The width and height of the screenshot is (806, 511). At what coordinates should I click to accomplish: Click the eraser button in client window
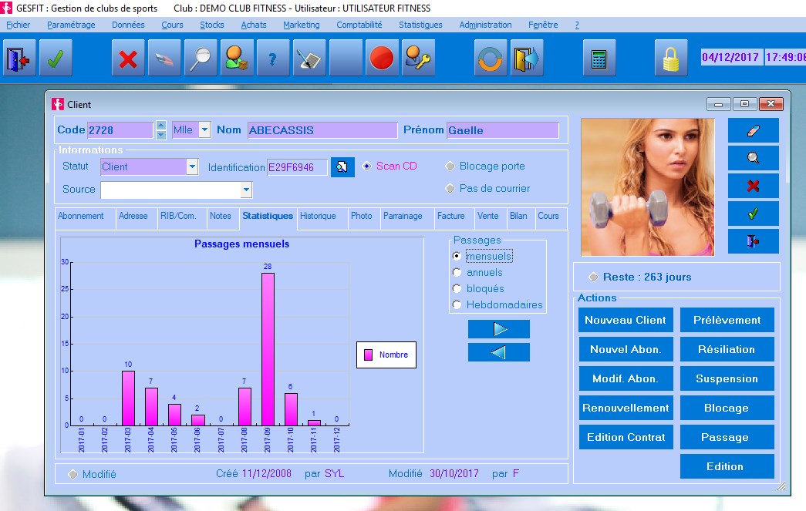tap(754, 130)
